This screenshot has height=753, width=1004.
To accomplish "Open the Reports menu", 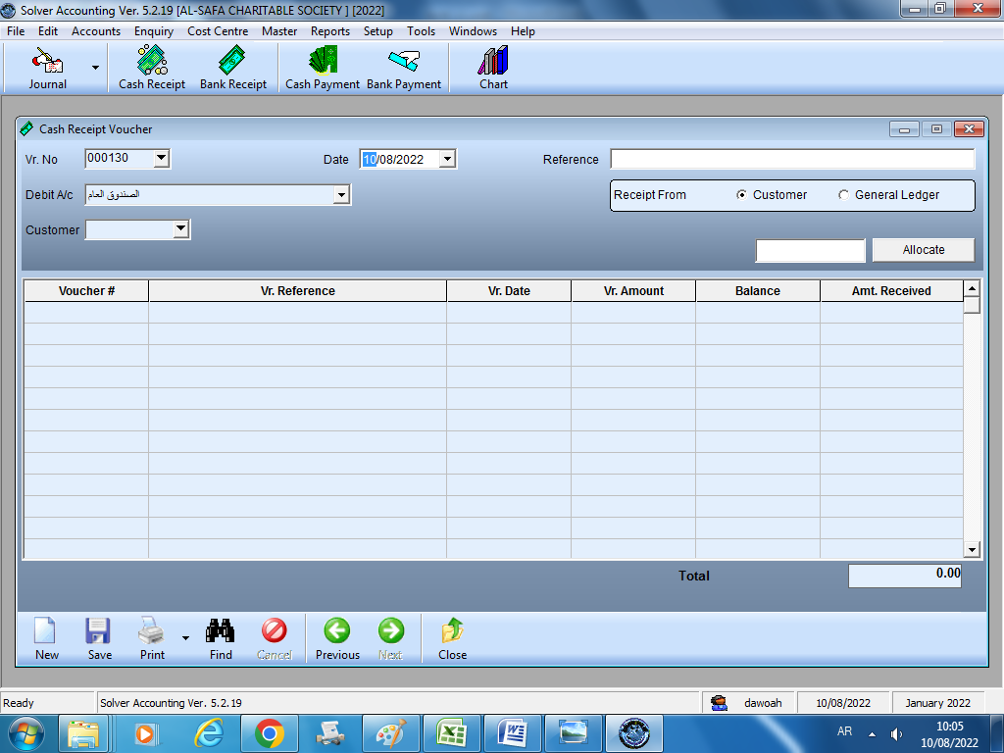I will click(329, 31).
